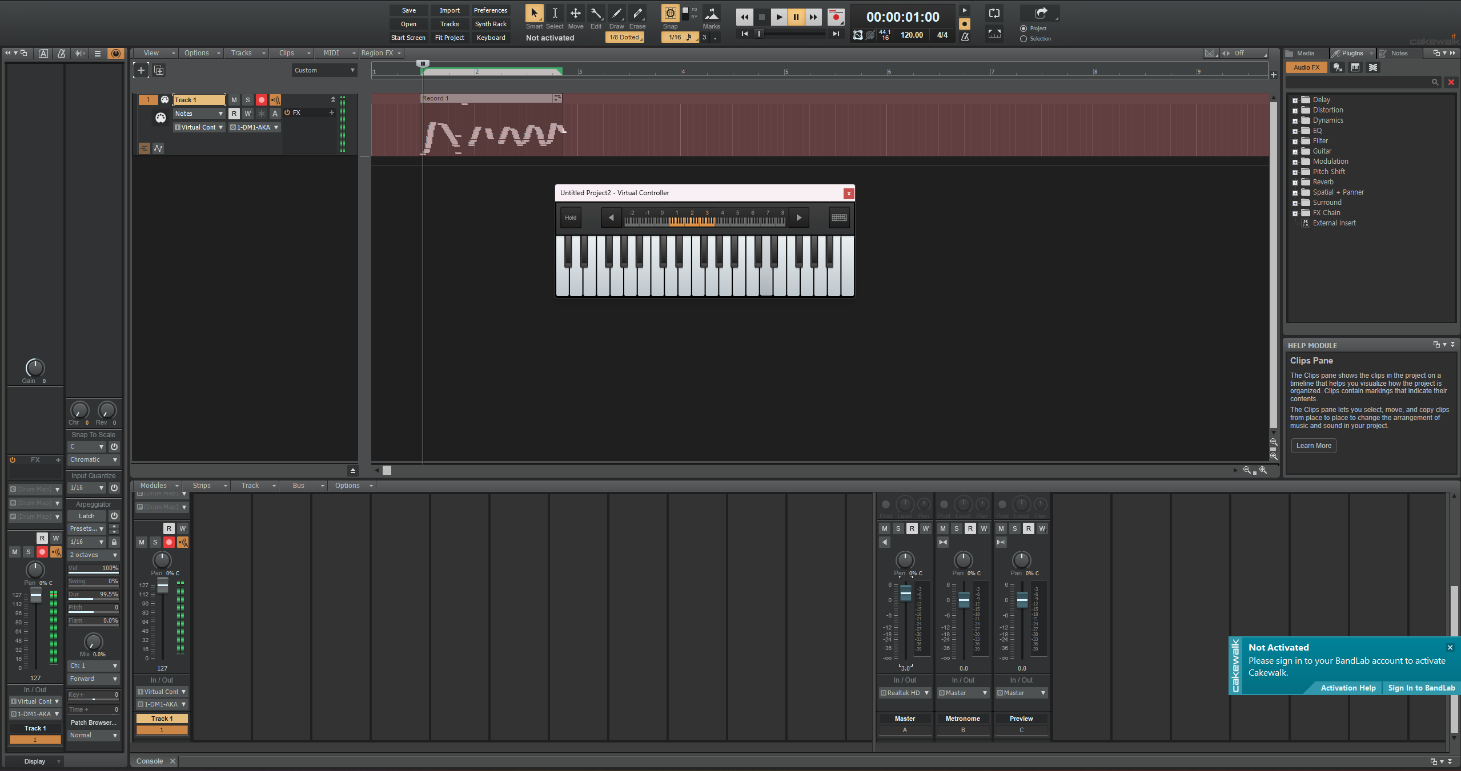This screenshot has height=771, width=1461.
Task: Open the Custom track control dropdown
Action: point(324,70)
